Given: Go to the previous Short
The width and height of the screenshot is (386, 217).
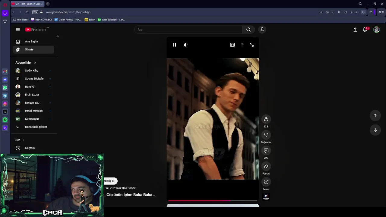Looking at the screenshot, I should pyautogui.click(x=375, y=115).
